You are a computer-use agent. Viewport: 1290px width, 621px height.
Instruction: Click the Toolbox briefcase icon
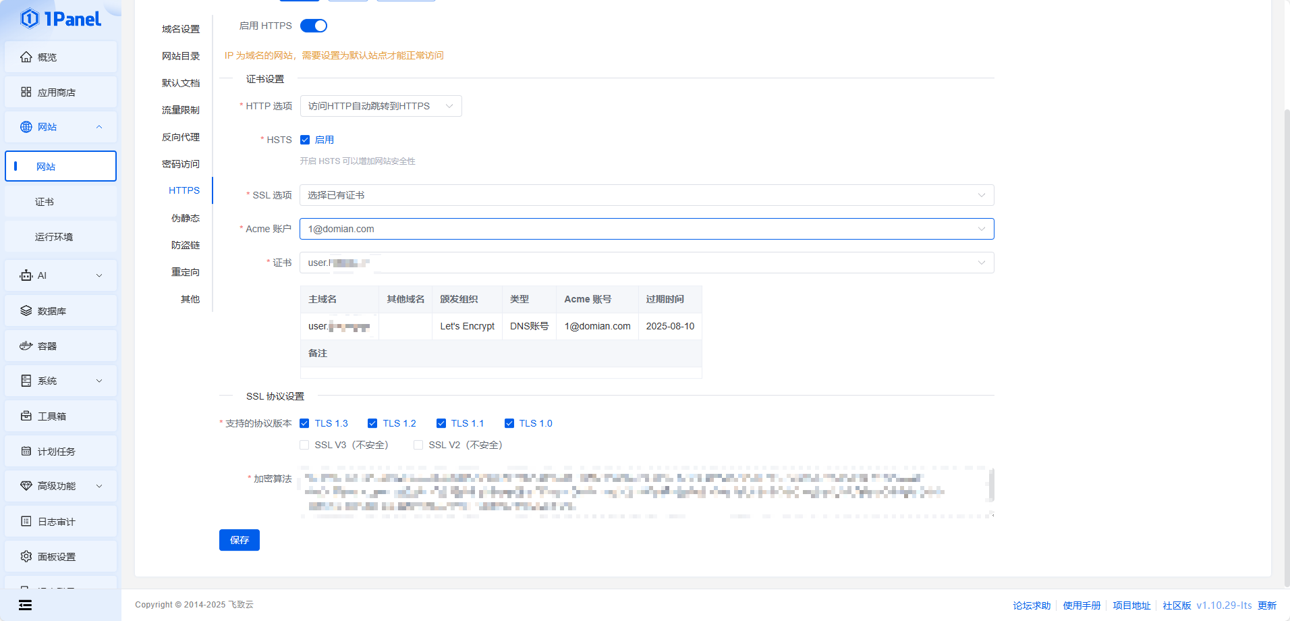(x=26, y=416)
